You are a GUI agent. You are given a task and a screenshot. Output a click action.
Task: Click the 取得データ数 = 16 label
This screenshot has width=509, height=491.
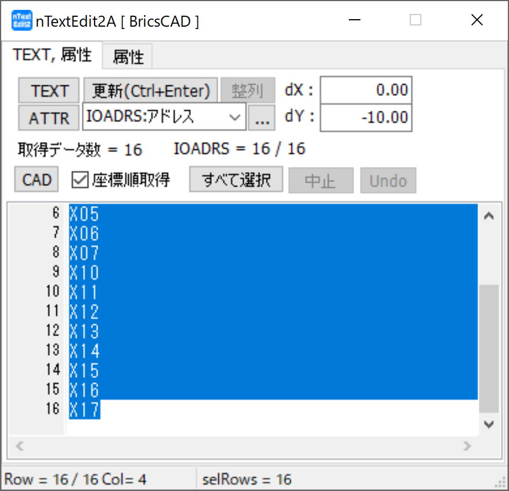point(80,150)
